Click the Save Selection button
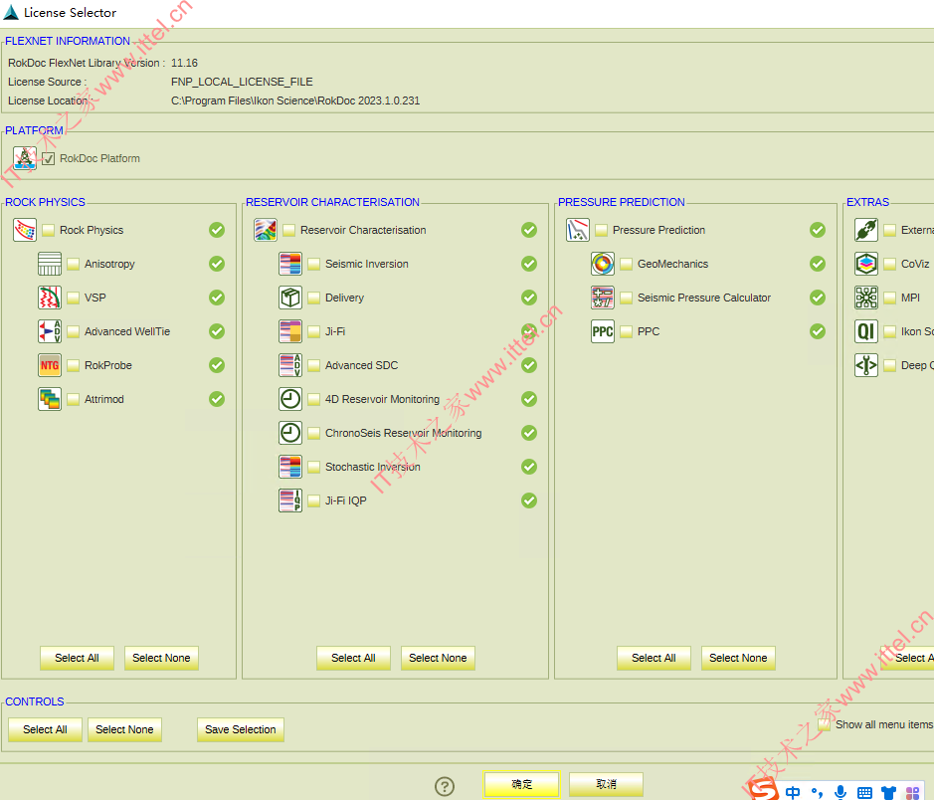The width and height of the screenshot is (934, 800). 241,729
